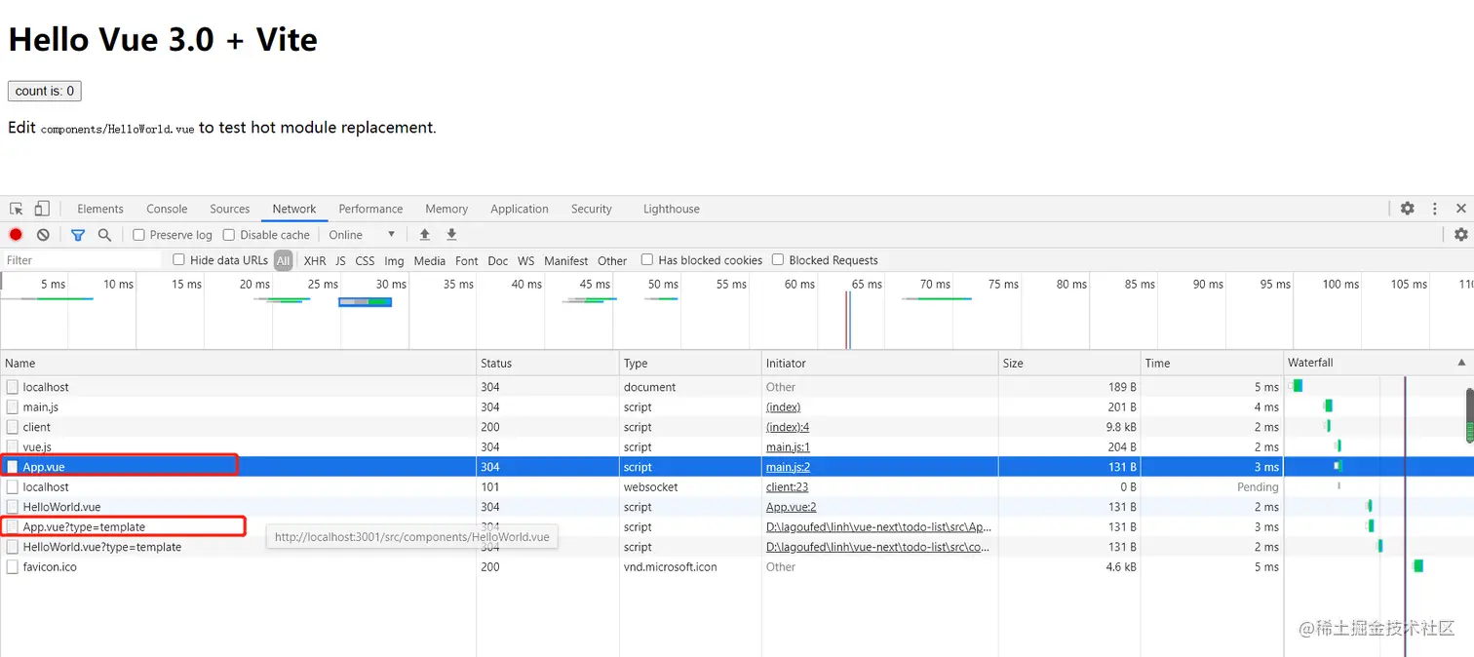Open the main.js:1 initiator link
The height and width of the screenshot is (657, 1474).
pyautogui.click(x=788, y=447)
